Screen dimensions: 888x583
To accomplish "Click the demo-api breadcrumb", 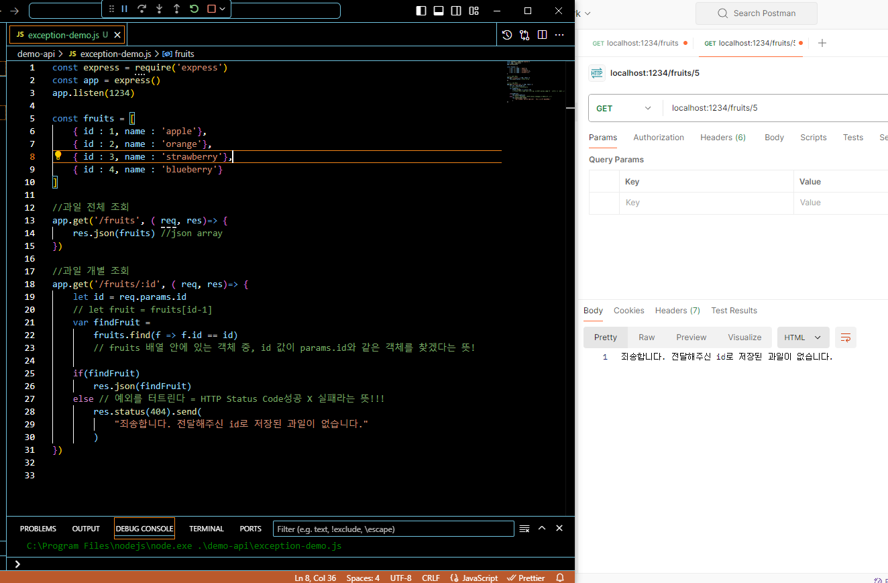I will [x=36, y=54].
